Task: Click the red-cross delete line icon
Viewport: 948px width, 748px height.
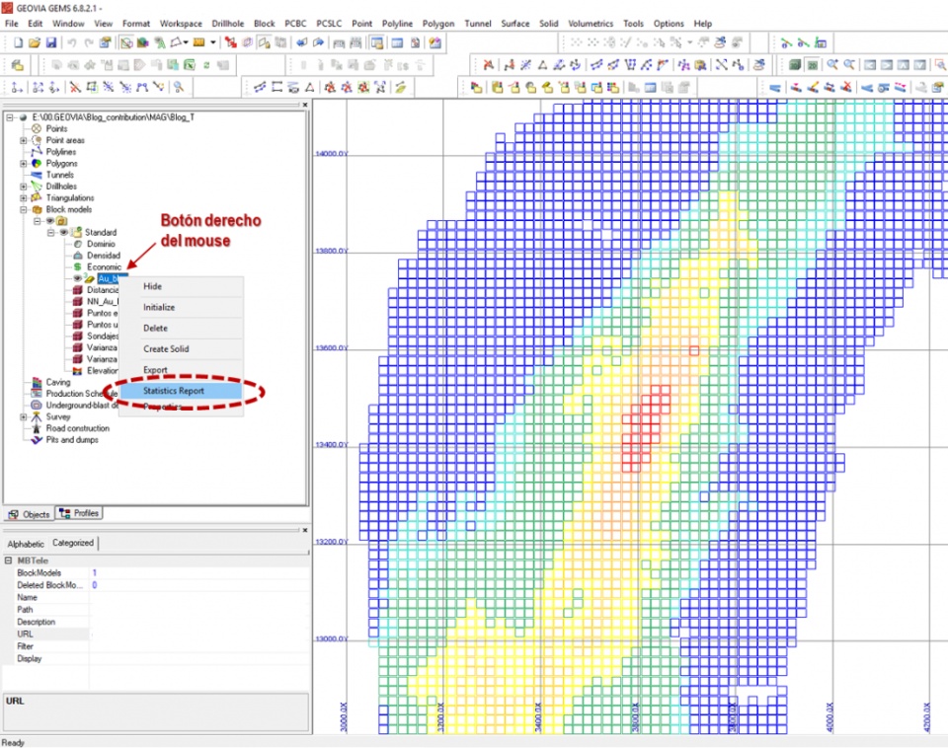Action: click(75, 87)
